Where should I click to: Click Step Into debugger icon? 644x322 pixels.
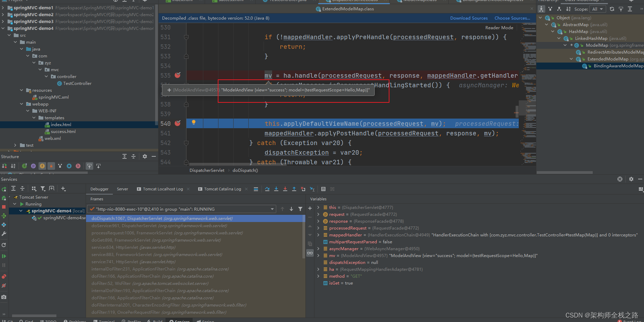276,189
